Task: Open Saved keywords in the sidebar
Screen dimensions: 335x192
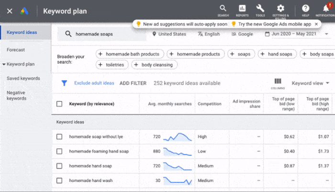Action: [23, 78]
